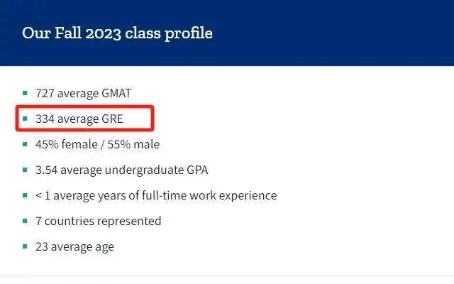
Task: Click the bullet before 3.54 average undergraduate GPA
Action: click(x=25, y=170)
